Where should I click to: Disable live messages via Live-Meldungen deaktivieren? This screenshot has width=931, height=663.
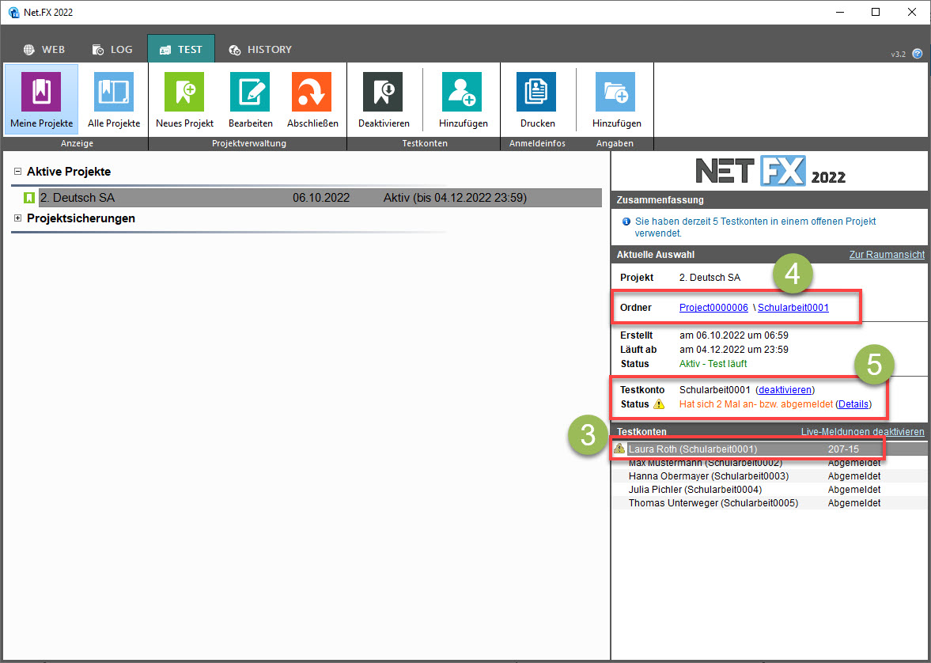862,432
